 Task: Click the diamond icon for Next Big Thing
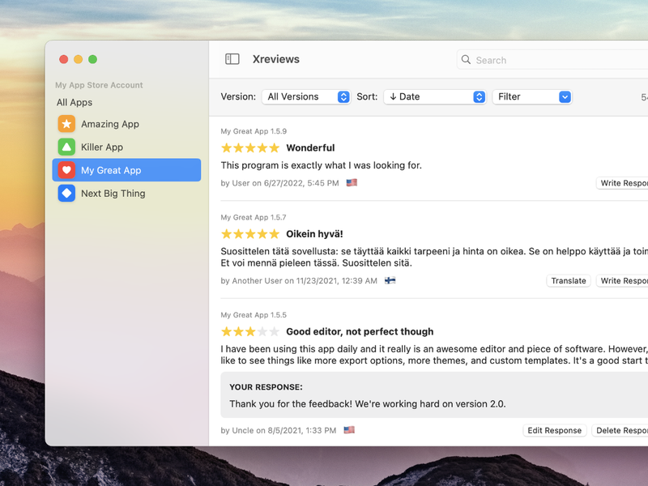[67, 193]
